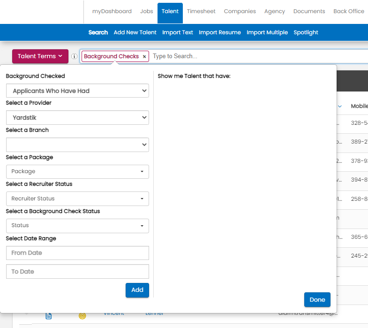Image resolution: width=368 pixels, height=328 pixels.
Task: Open the Companies tab
Action: (x=240, y=11)
